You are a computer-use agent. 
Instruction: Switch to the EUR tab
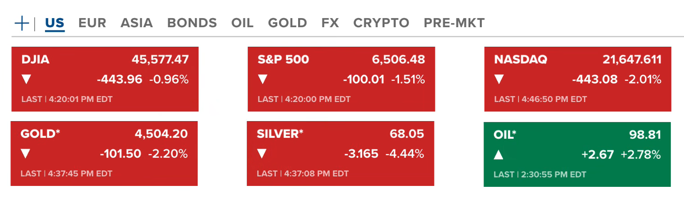(92, 23)
